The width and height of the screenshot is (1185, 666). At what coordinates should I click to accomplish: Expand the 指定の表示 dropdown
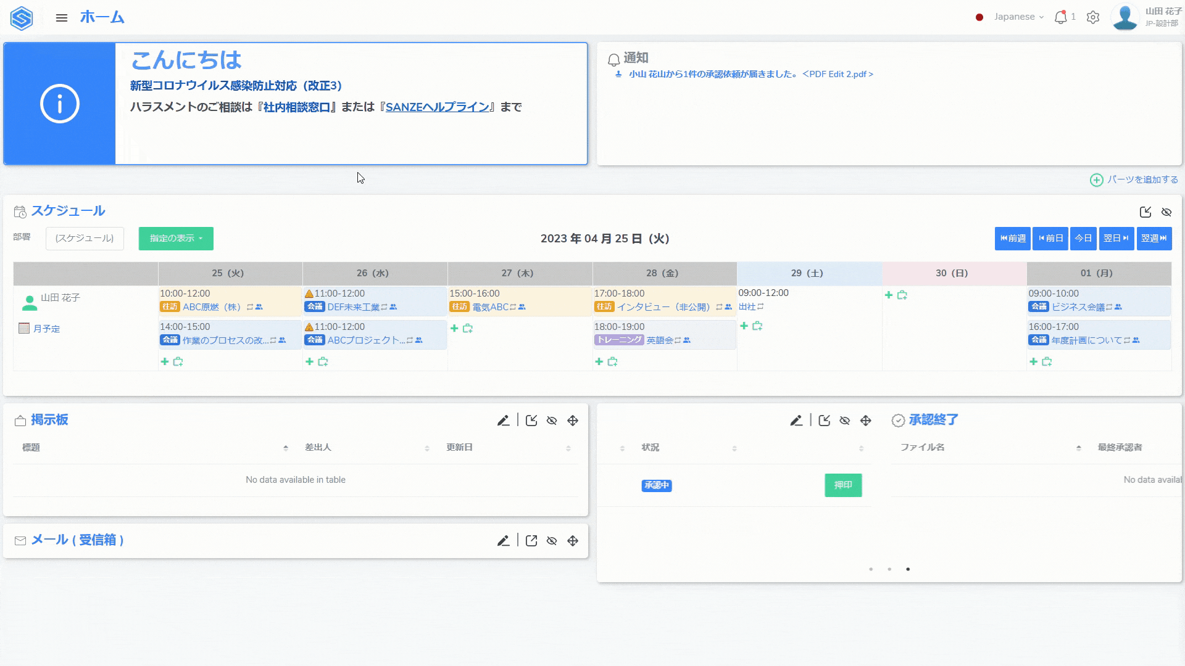176,239
